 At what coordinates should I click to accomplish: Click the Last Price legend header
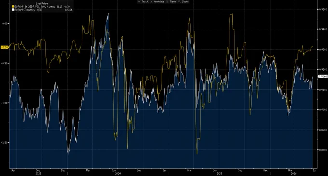point(41,3)
